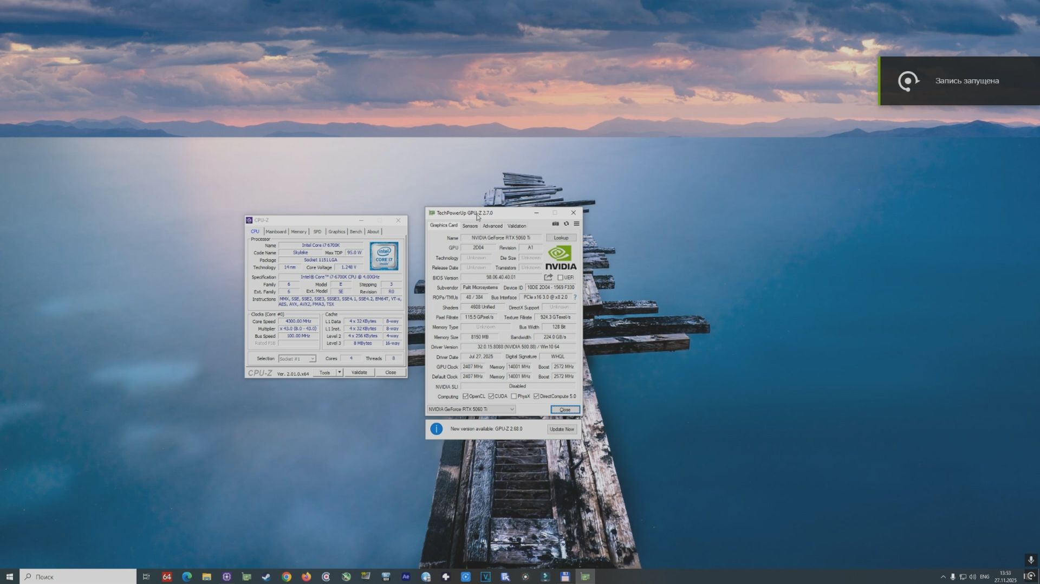Switch to the Sensors tab in GPU-Z
Screen dimensions: 1040x584
[x=470, y=226]
